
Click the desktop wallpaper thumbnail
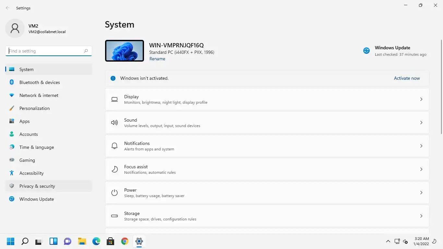pyautogui.click(x=125, y=51)
